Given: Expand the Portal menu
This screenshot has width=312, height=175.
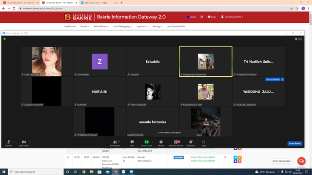Looking at the screenshot, I should tap(84, 26).
